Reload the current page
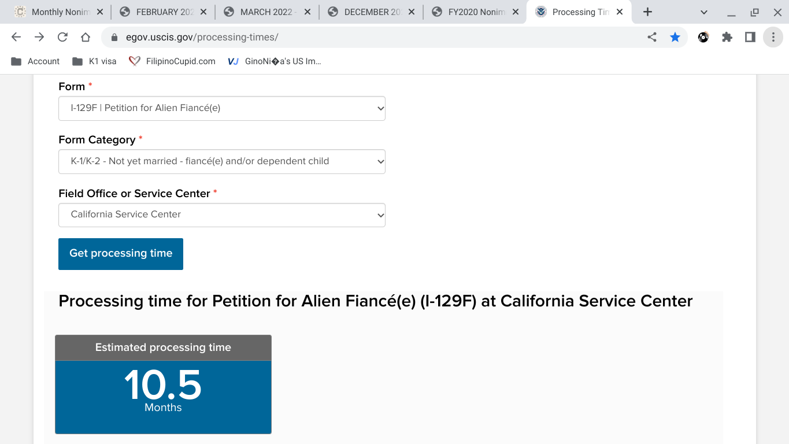Viewport: 789px width, 444px height. 62,37
